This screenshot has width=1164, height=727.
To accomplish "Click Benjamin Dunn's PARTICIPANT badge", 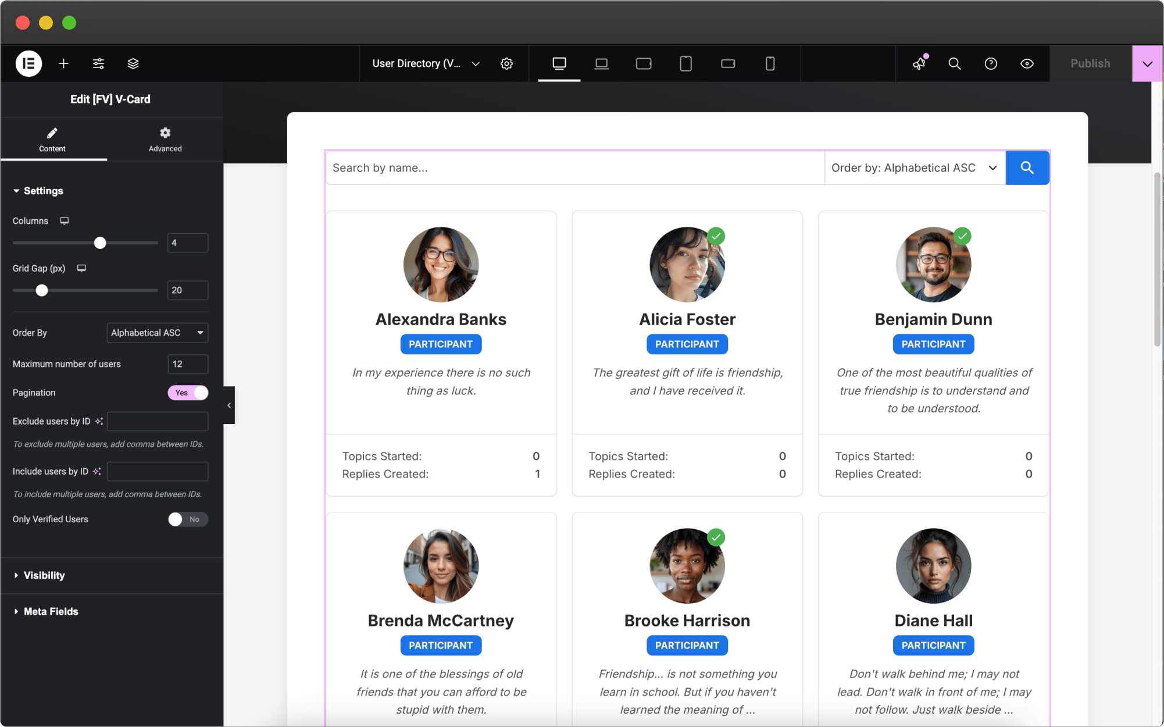I will coord(934,344).
